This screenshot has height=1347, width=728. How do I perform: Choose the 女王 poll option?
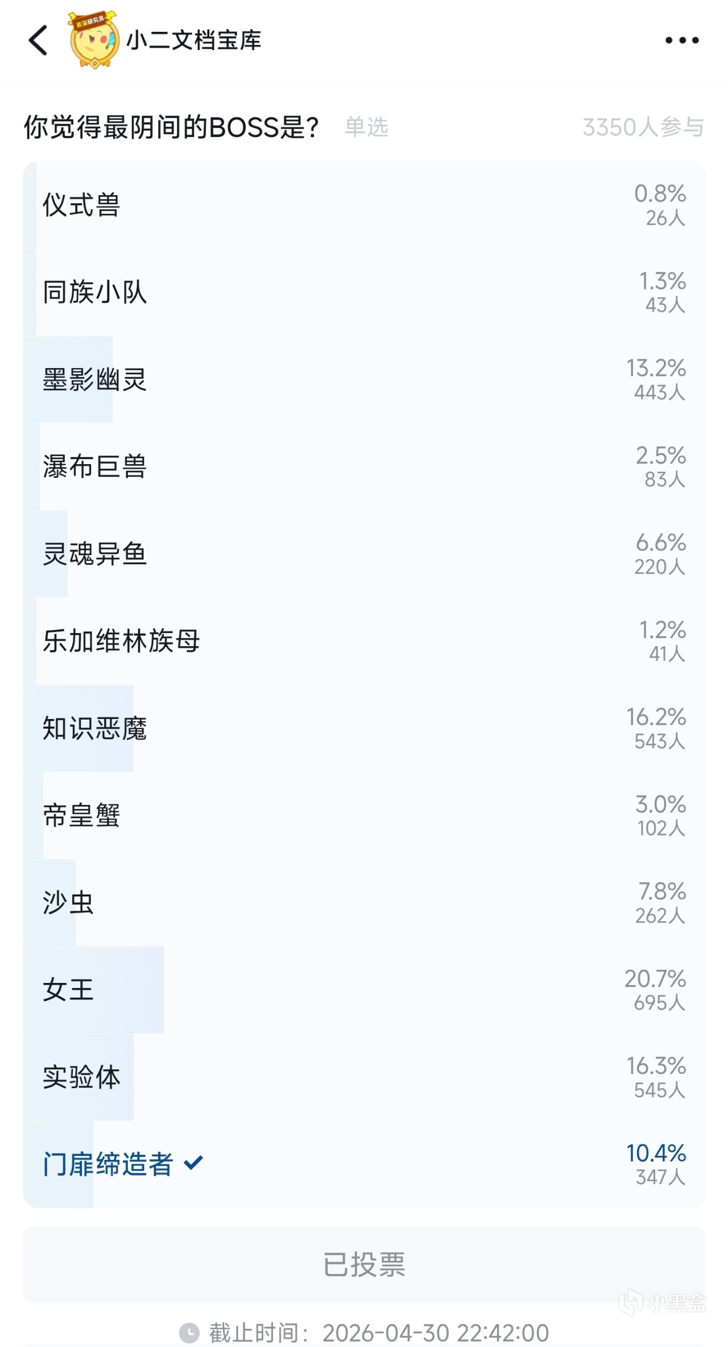coord(364,990)
